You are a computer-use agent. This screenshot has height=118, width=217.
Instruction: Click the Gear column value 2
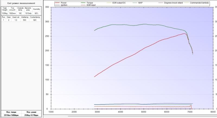8,20
